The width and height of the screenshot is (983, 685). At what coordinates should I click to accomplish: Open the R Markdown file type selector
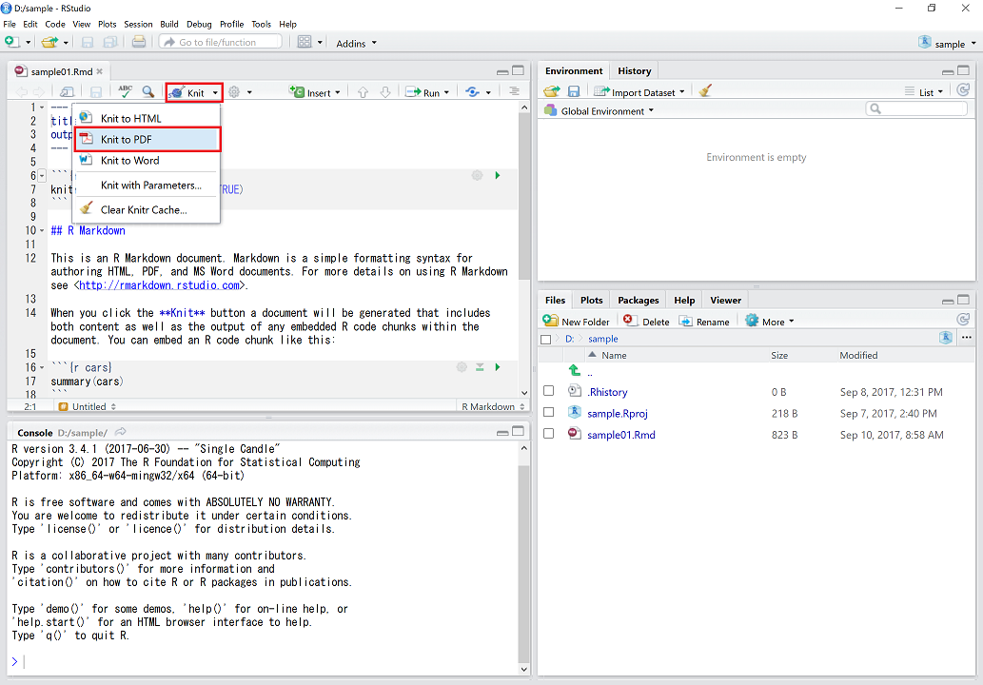(493, 406)
